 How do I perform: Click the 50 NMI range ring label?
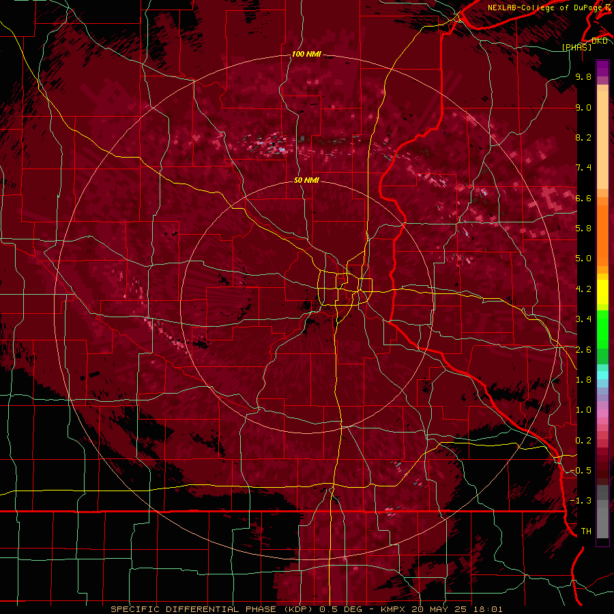click(306, 180)
